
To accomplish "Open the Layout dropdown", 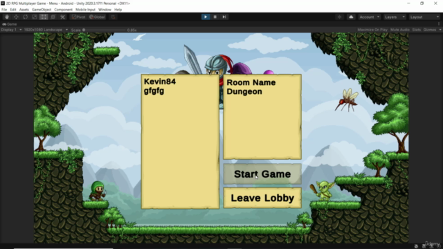I will [424, 17].
